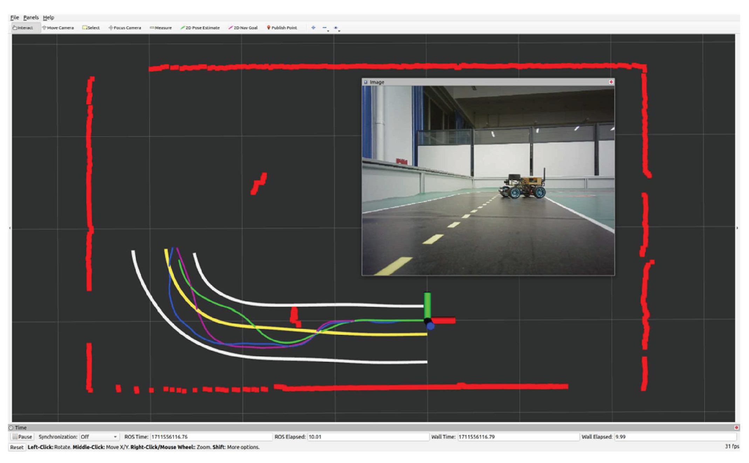Screen dimensions: 749x463
Task: Activate the Publish Point tool
Action: pos(282,28)
